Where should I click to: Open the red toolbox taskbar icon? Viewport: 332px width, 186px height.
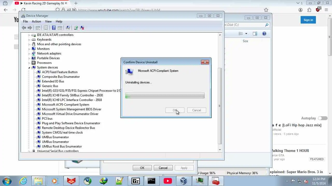(x=216, y=181)
